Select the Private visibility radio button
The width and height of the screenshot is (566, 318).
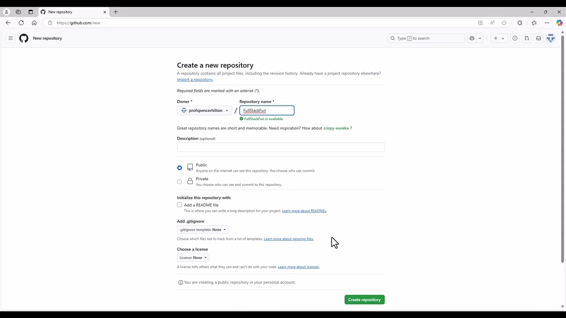[180, 182]
